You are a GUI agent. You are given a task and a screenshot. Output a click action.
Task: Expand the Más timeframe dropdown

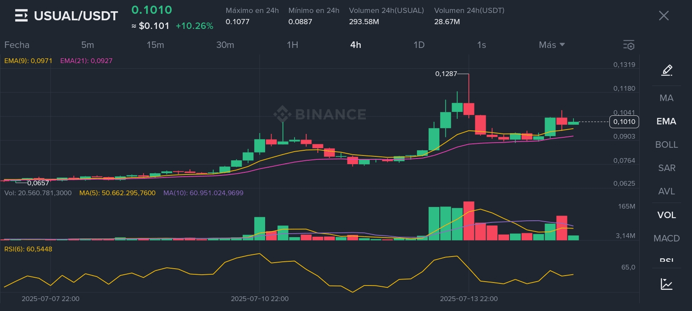click(x=552, y=45)
